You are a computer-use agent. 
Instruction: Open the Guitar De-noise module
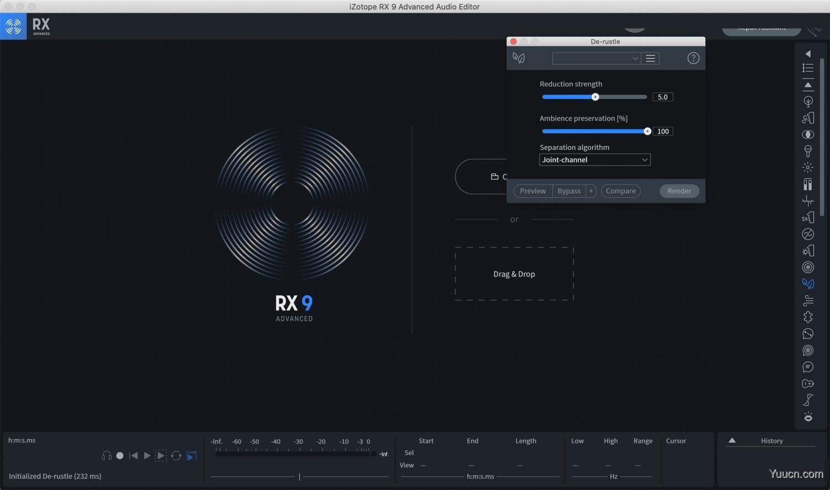[808, 383]
